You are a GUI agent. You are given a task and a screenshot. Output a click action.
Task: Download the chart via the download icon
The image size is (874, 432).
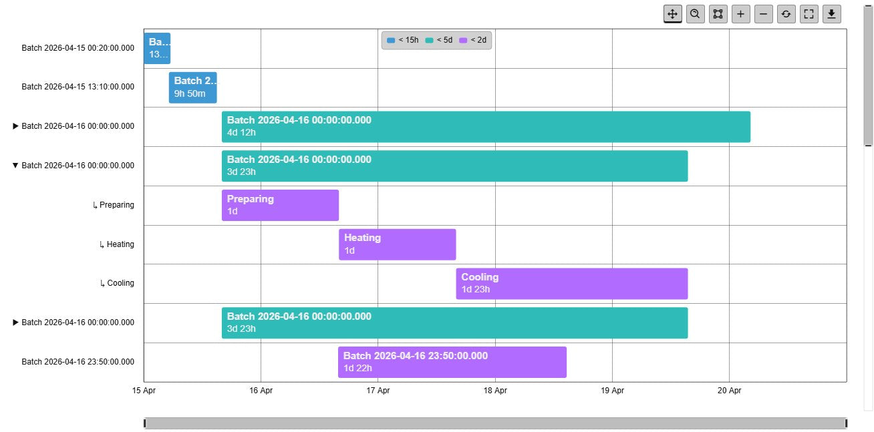[x=832, y=14]
